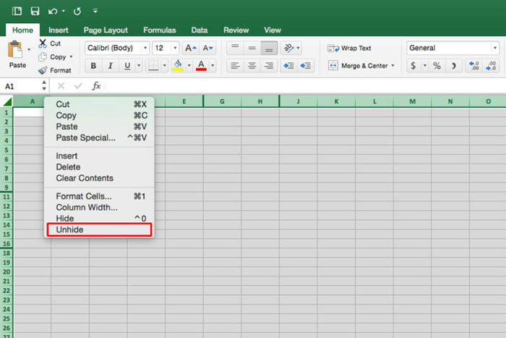Toggle Underline formatting
The width and height of the screenshot is (506, 338).
127,66
